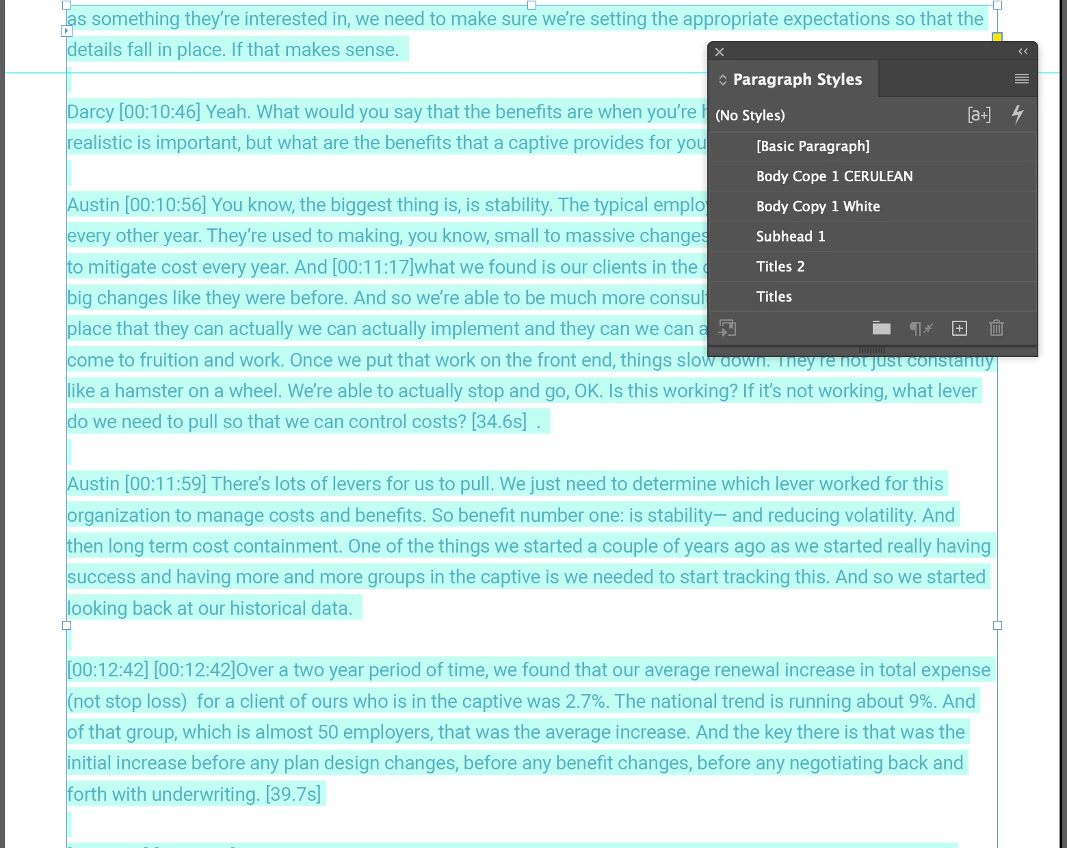Apply the [Basic Paragraph] style
Image resolution: width=1067 pixels, height=848 pixels.
point(873,146)
